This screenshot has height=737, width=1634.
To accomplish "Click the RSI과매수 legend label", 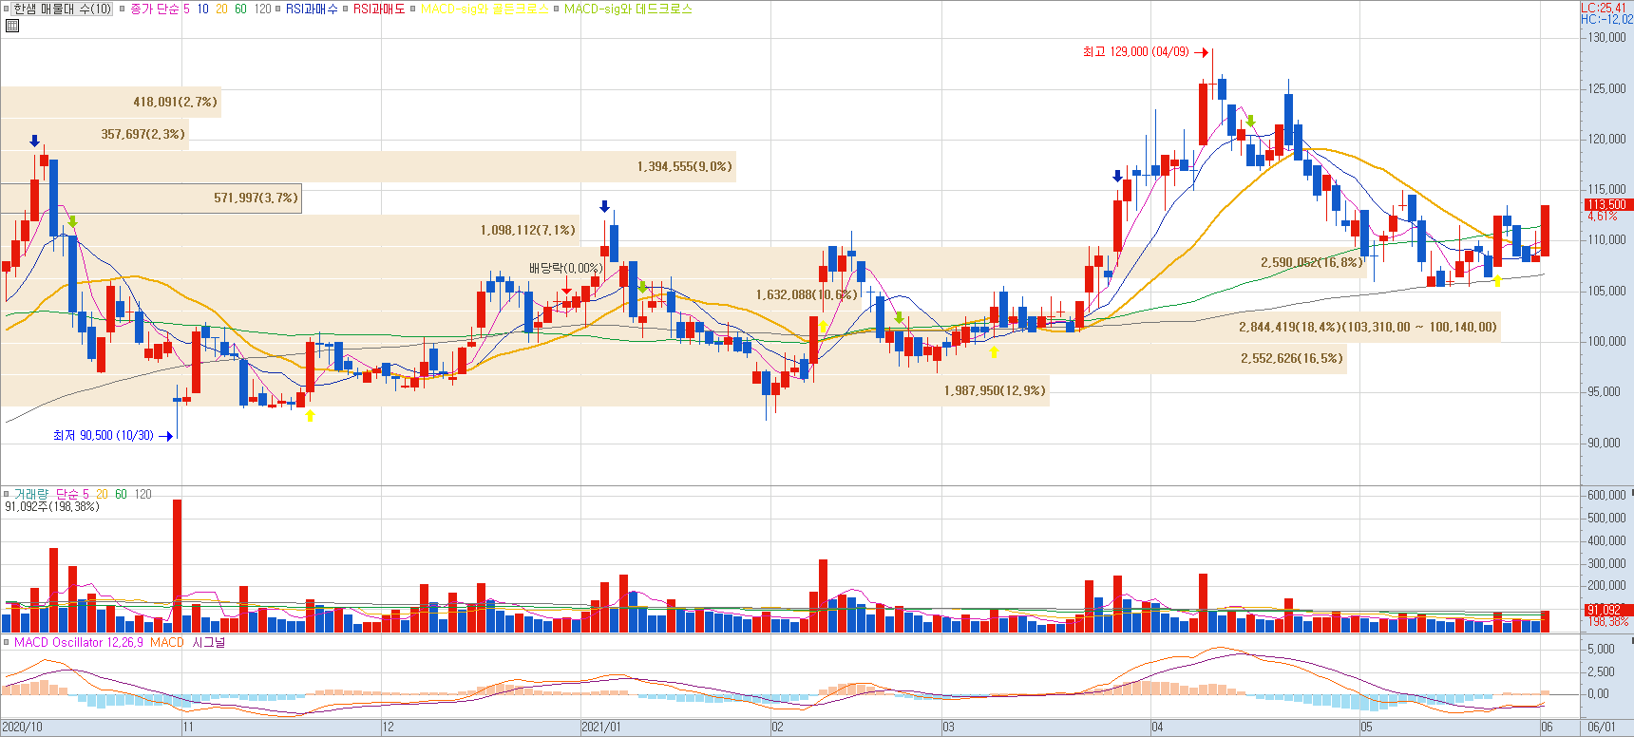I will click(x=312, y=9).
